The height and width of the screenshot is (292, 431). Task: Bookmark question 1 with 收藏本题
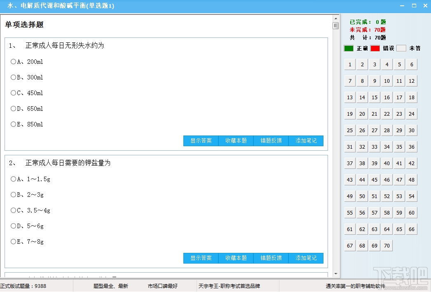(236, 140)
